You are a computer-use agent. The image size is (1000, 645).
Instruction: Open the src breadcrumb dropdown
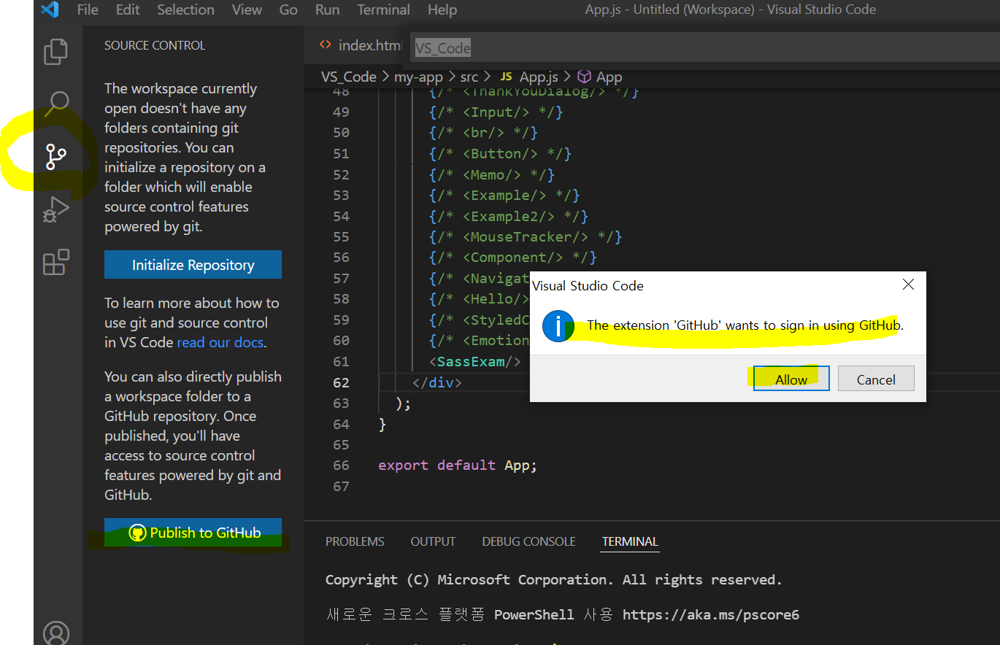pos(469,76)
